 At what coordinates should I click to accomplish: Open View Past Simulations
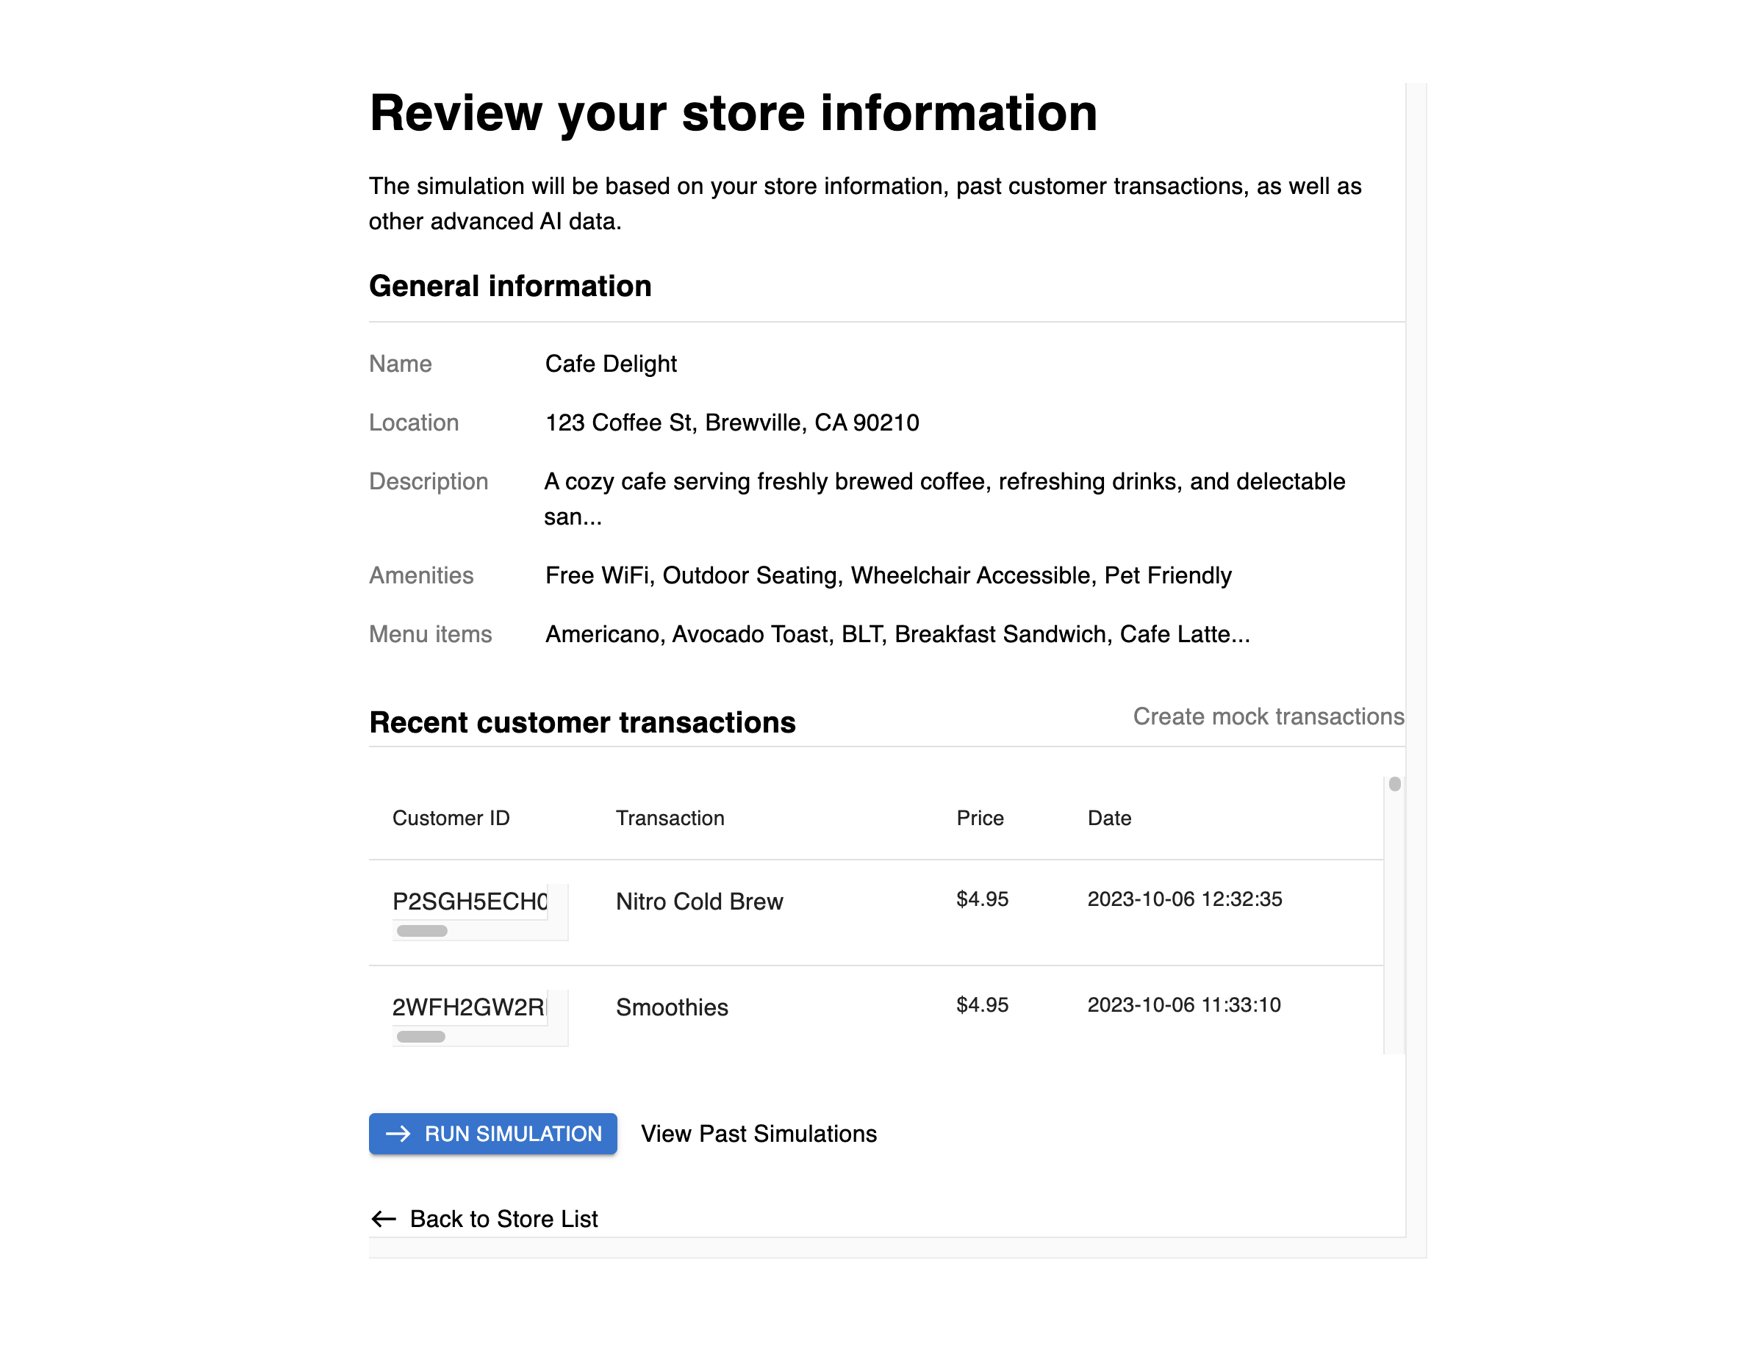(758, 1133)
